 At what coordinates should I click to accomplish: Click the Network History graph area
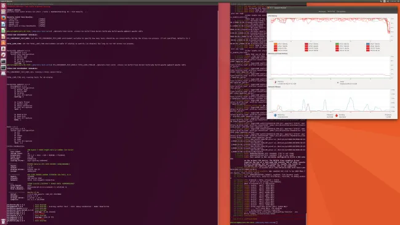(x=330, y=100)
